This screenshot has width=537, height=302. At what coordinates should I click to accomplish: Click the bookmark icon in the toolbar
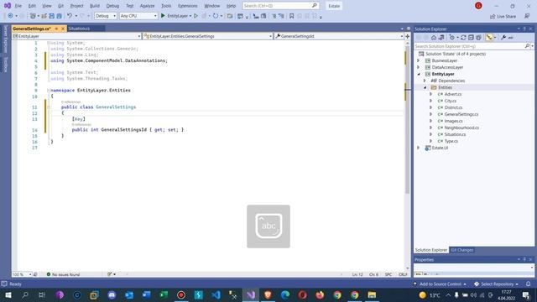tap(291, 16)
